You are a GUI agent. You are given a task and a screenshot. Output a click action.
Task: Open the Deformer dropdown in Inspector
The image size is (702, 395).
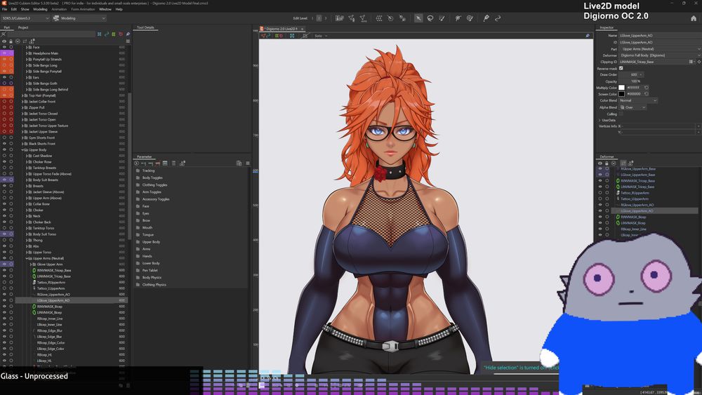click(x=660, y=55)
